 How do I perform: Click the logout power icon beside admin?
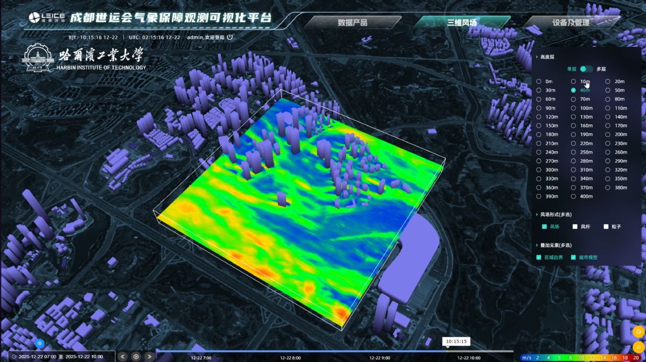[230, 37]
